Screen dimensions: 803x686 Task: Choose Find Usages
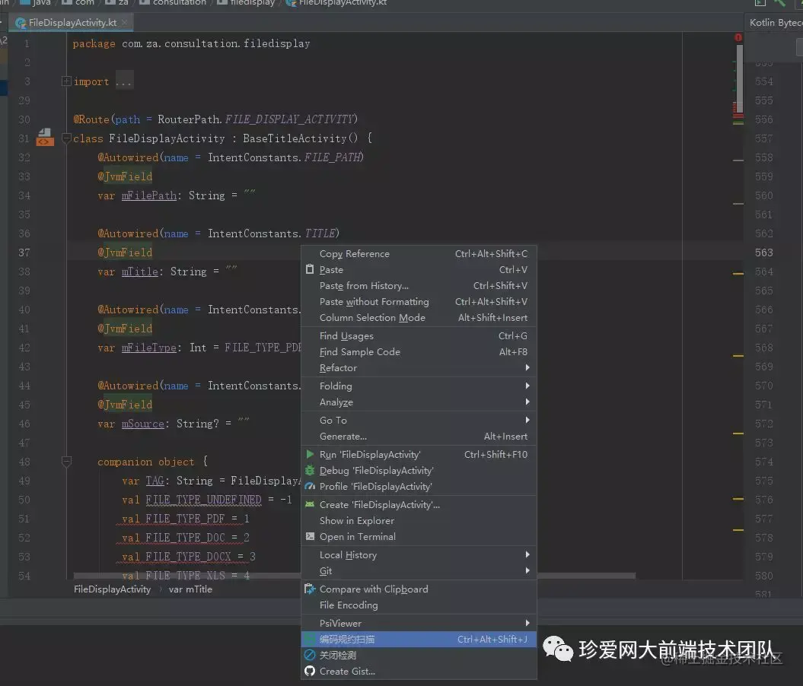click(x=419, y=335)
